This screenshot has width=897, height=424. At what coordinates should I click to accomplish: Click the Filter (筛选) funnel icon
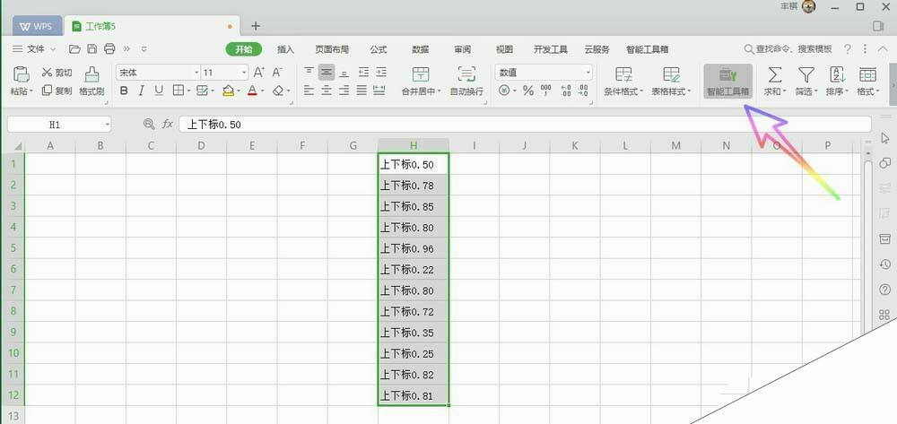806,74
